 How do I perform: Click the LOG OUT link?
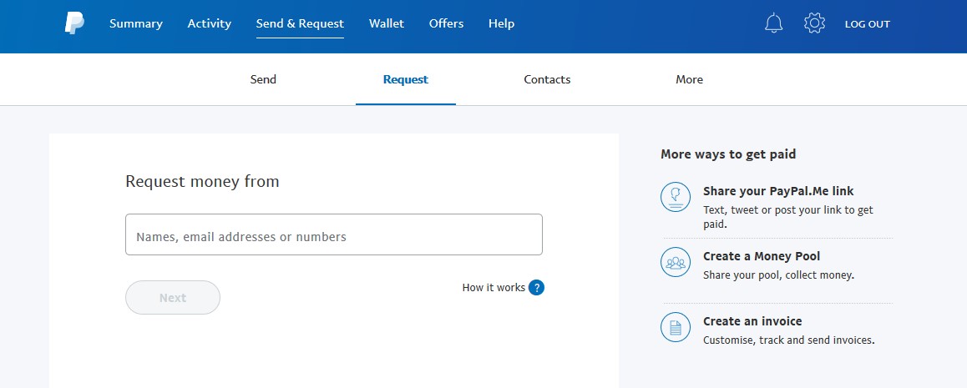(867, 24)
